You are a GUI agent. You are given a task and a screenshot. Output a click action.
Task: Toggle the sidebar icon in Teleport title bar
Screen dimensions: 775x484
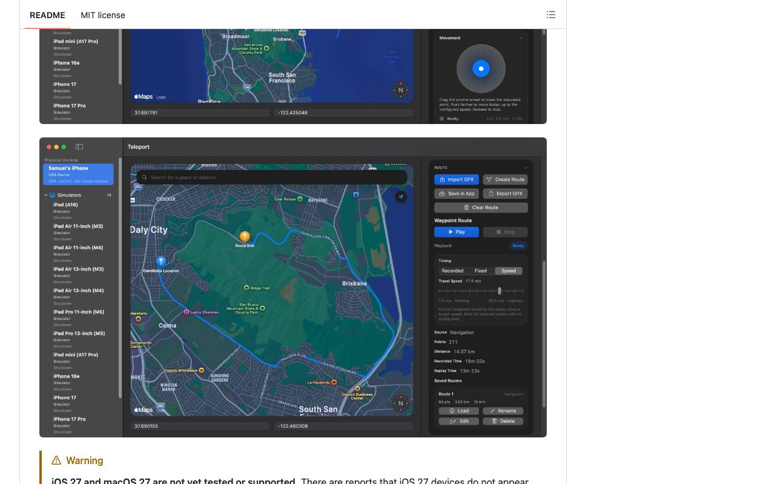click(79, 147)
